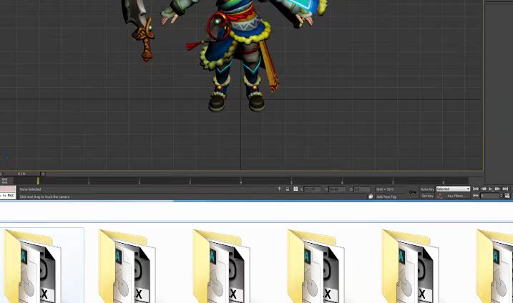The width and height of the screenshot is (513, 303).
Task: Click the isolate selection lightbulb icon
Action: (x=280, y=189)
